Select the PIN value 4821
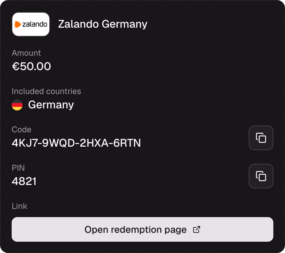Screen dimensions: 285x253 coord(24,181)
